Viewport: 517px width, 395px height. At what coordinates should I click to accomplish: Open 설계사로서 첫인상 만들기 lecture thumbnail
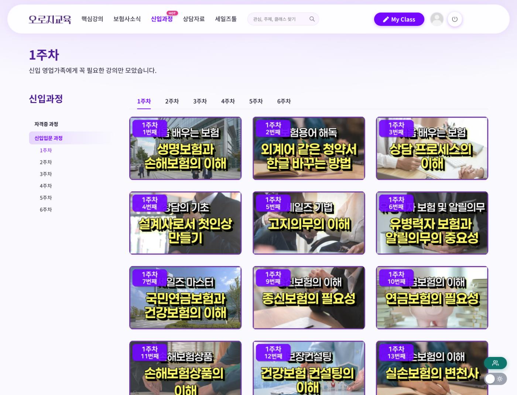tap(185, 223)
